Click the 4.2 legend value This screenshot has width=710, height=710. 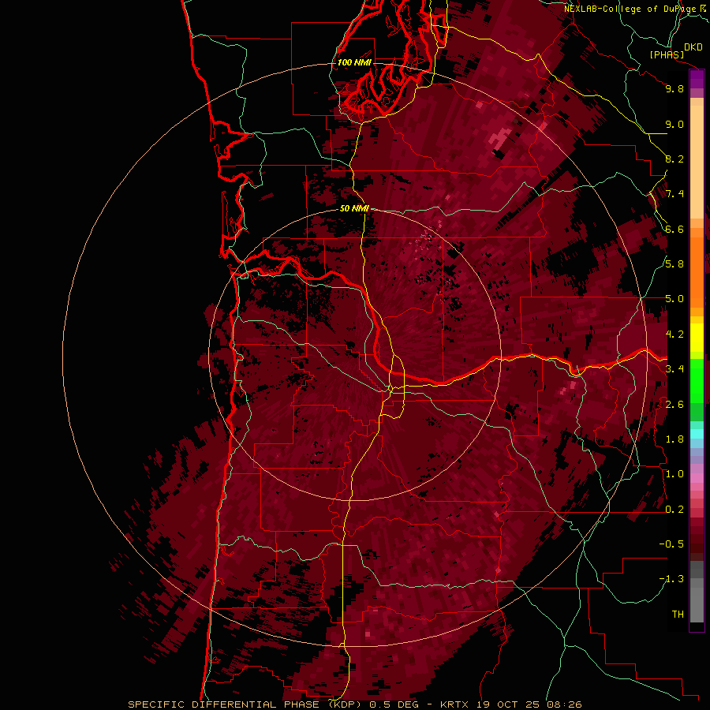pyautogui.click(x=674, y=334)
